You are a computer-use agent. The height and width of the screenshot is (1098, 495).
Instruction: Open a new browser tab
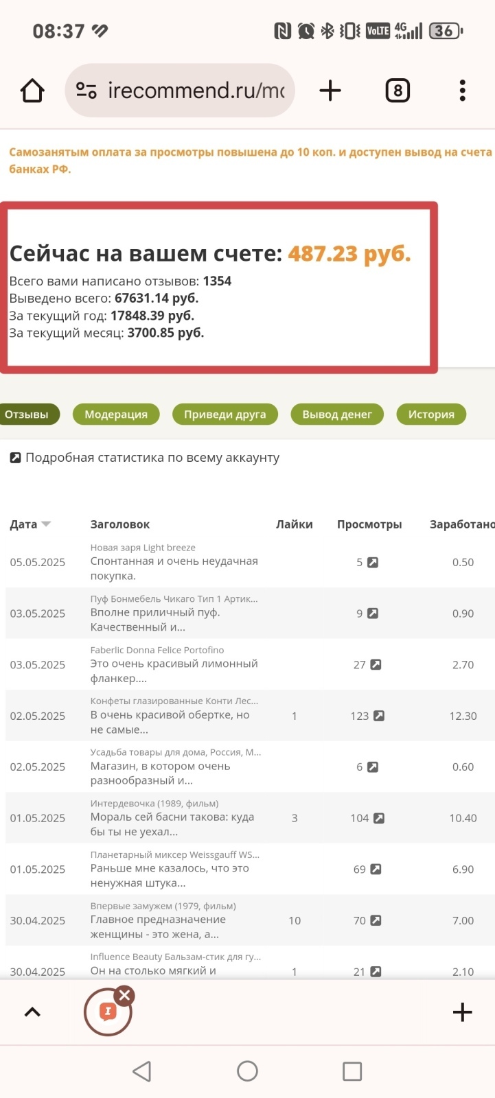(330, 91)
